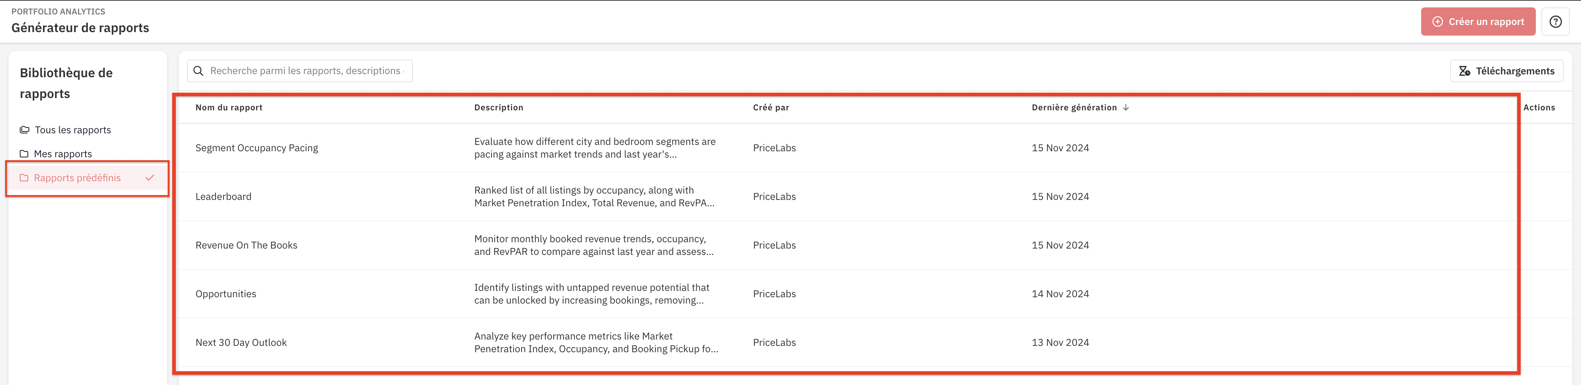Sort by Nom du rapport column
The image size is (1581, 385).
click(x=229, y=107)
